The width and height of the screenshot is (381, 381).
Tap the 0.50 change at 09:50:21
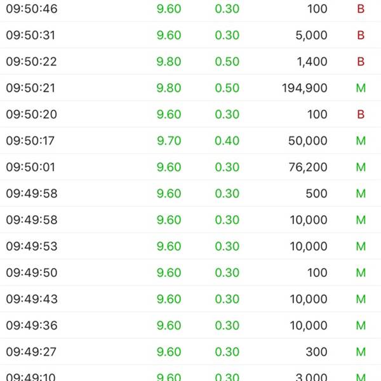(x=227, y=88)
